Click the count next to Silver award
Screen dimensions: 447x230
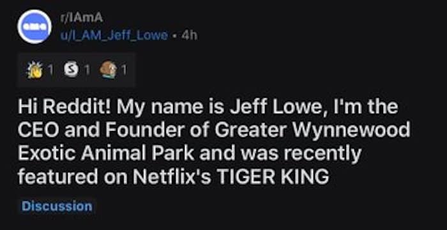click(87, 70)
